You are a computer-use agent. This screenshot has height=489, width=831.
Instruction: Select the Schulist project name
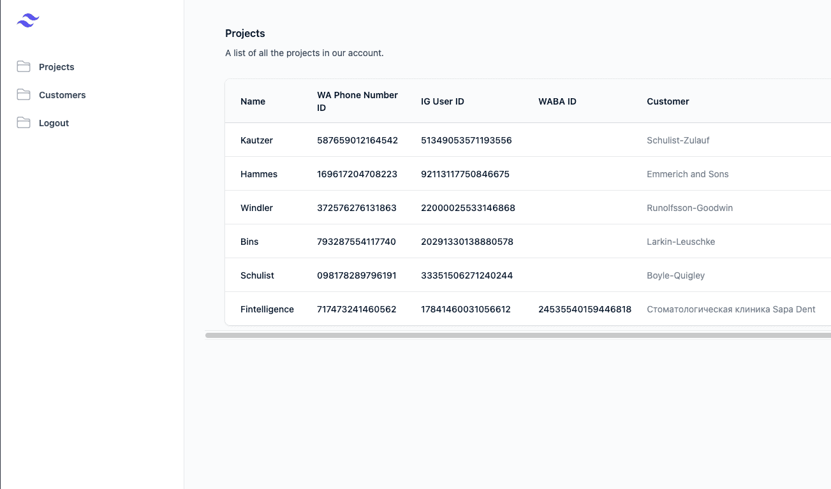pyautogui.click(x=257, y=275)
